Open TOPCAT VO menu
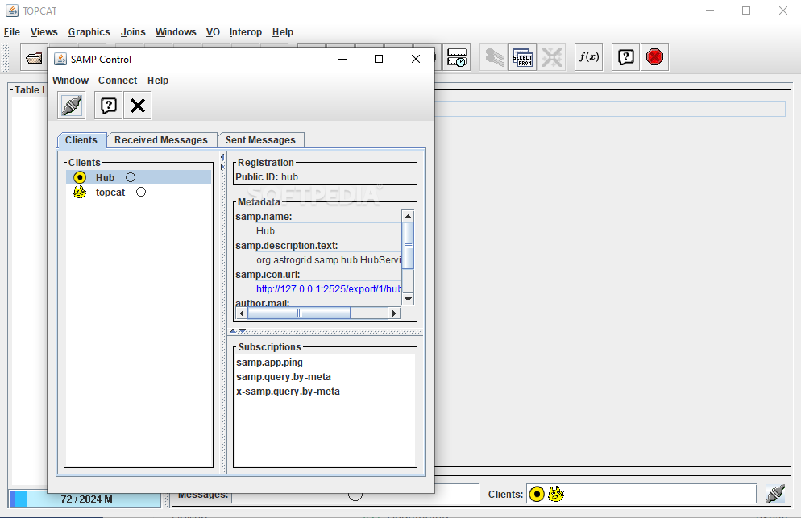The width and height of the screenshot is (801, 518). pos(213,32)
